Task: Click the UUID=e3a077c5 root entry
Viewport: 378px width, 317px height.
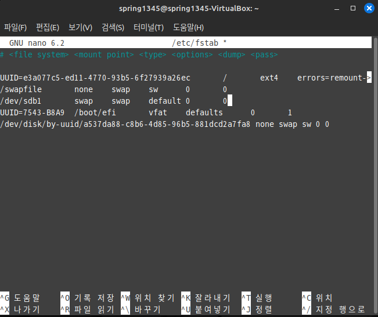Action: pos(95,78)
